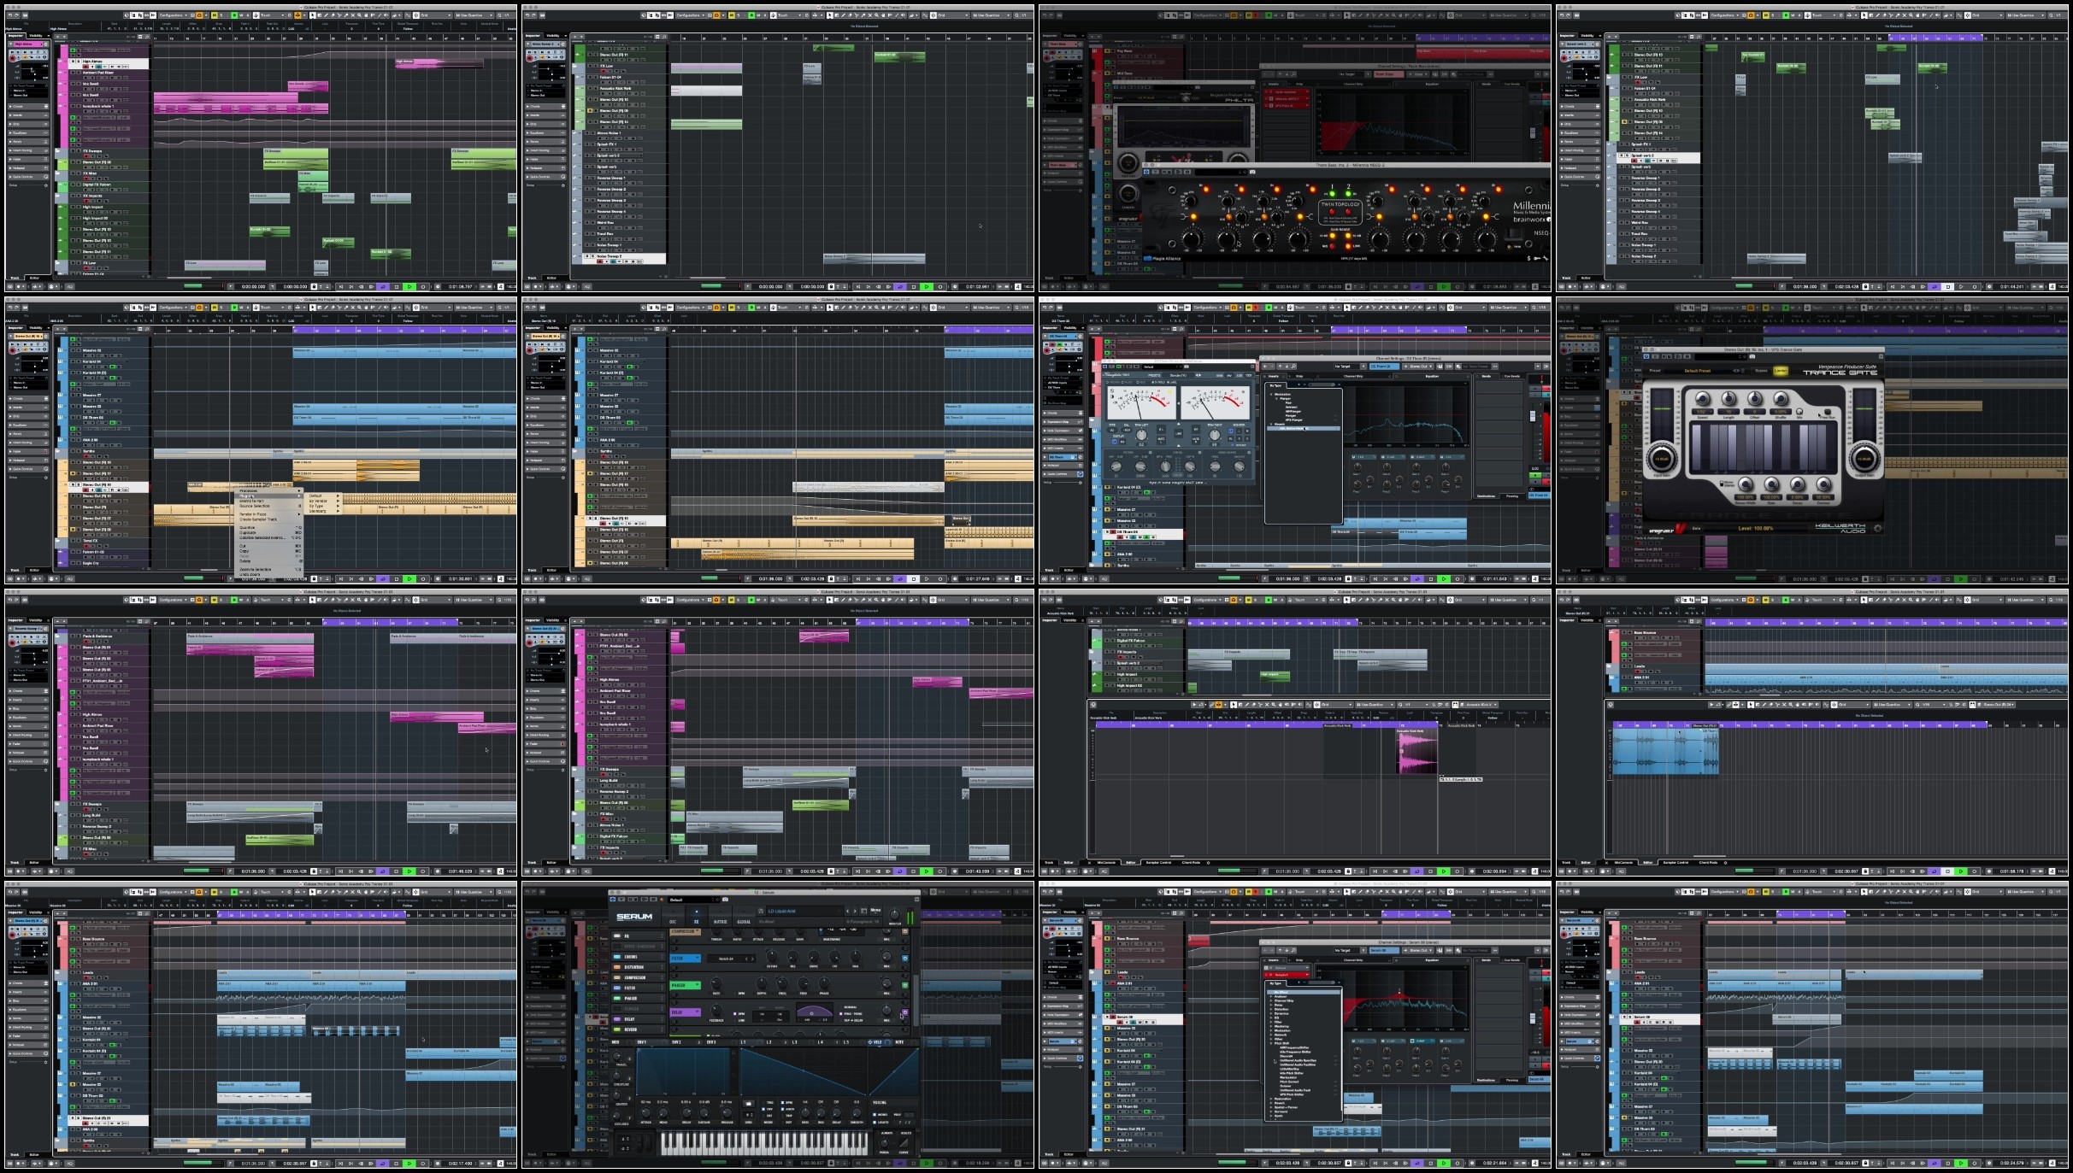Expand Serum DELAY effect type dropdown

click(x=686, y=1012)
